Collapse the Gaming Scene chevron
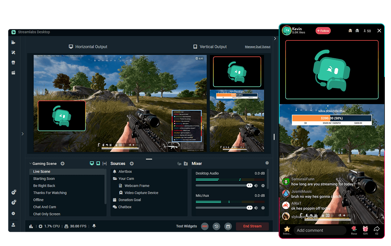Image resolution: width=391 pixels, height=246 pixels. (x=31, y=163)
